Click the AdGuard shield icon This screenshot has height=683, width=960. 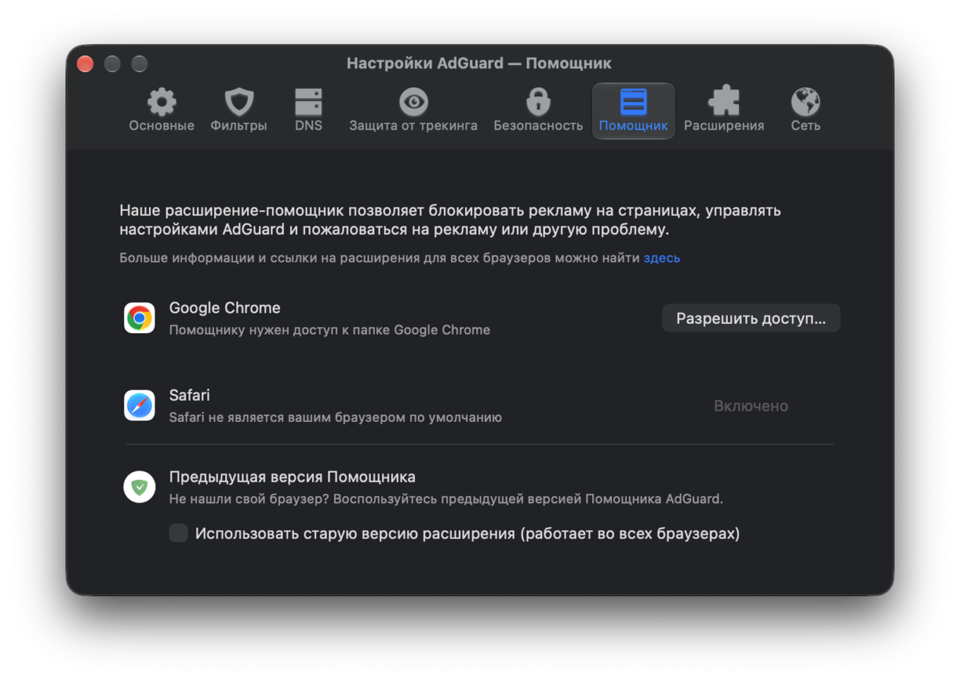[140, 487]
